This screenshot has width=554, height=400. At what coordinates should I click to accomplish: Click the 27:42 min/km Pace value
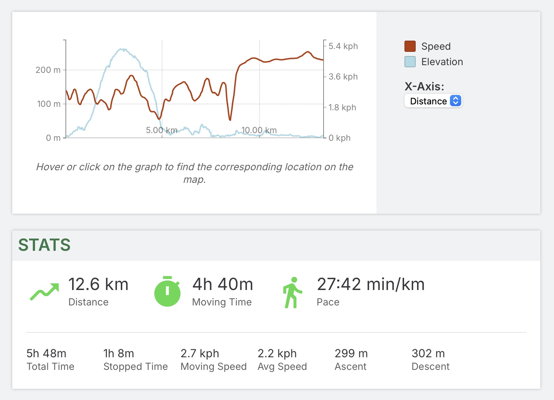(371, 284)
